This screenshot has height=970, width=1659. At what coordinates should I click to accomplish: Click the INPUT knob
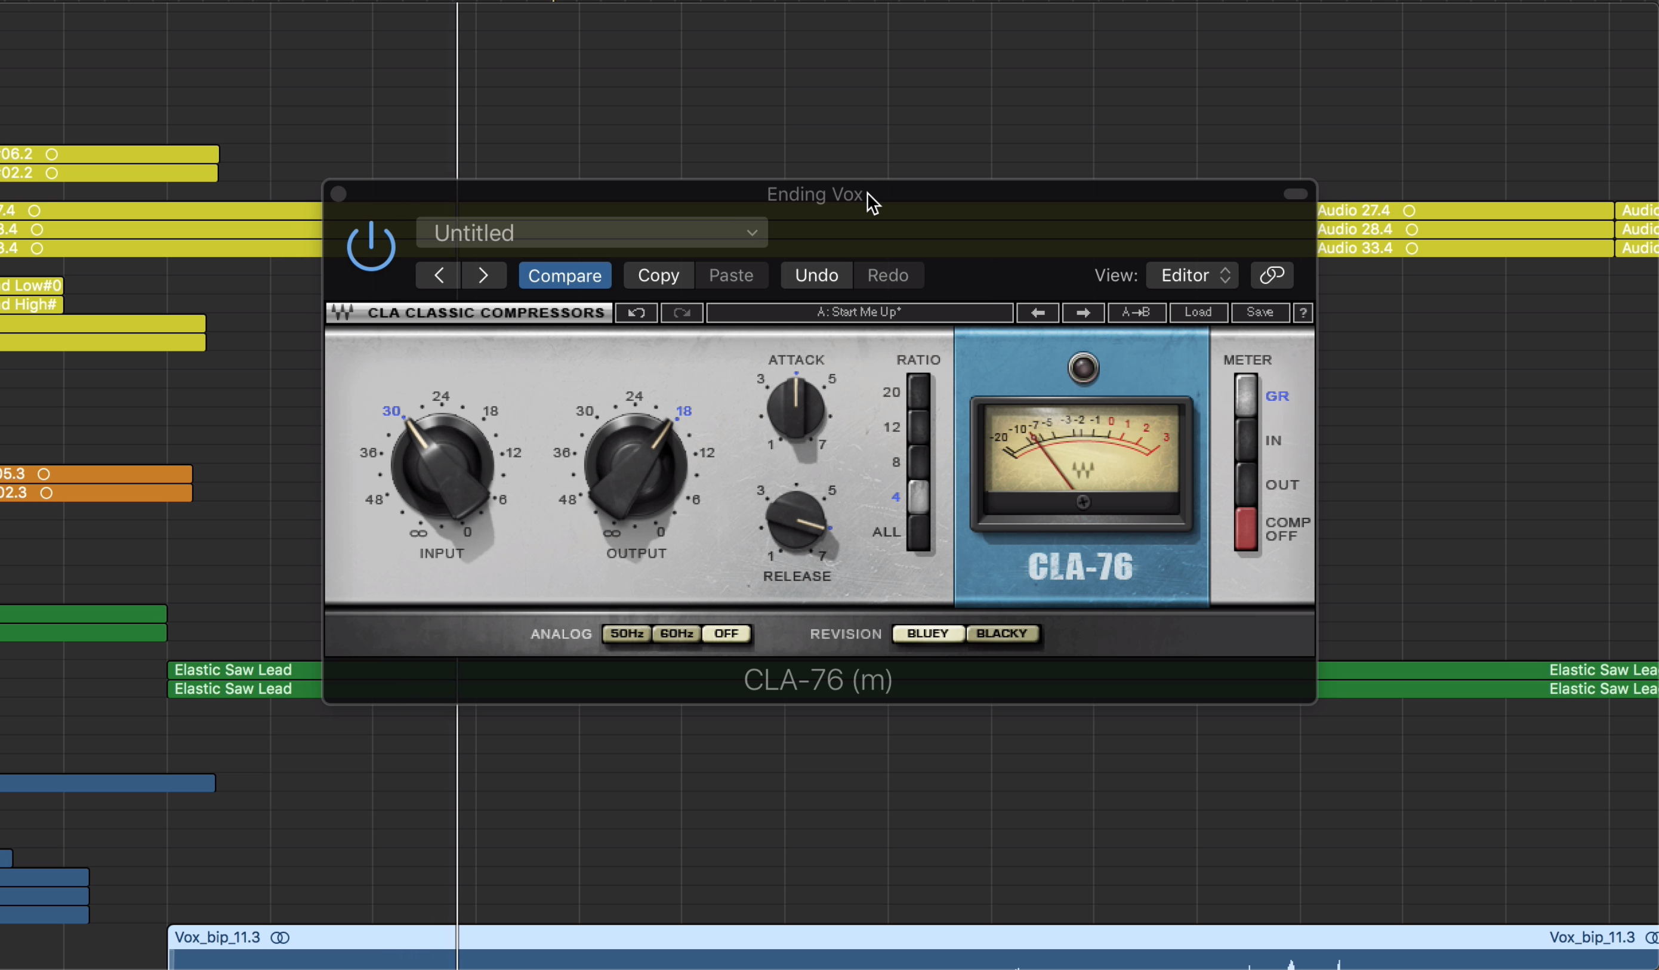pyautogui.click(x=442, y=466)
